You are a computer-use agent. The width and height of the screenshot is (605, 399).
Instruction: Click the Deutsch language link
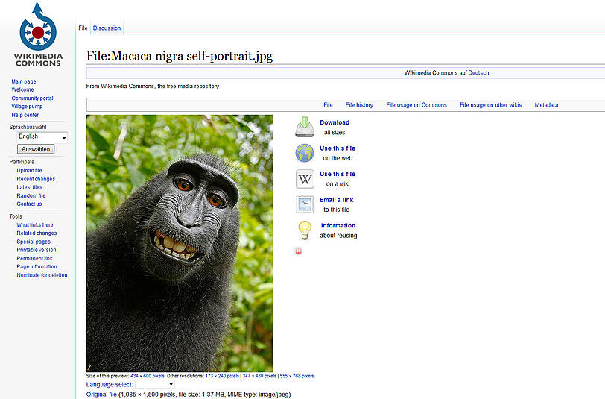478,72
